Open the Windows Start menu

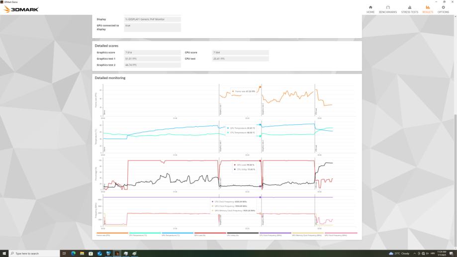[4, 254]
